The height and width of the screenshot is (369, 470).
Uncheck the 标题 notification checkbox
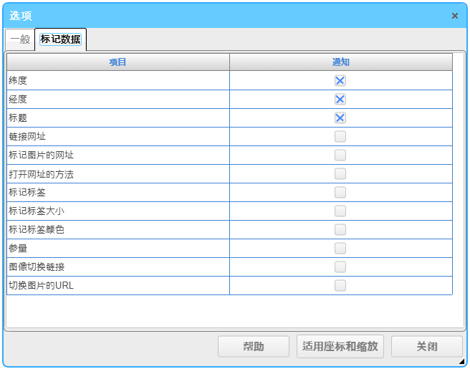(340, 118)
